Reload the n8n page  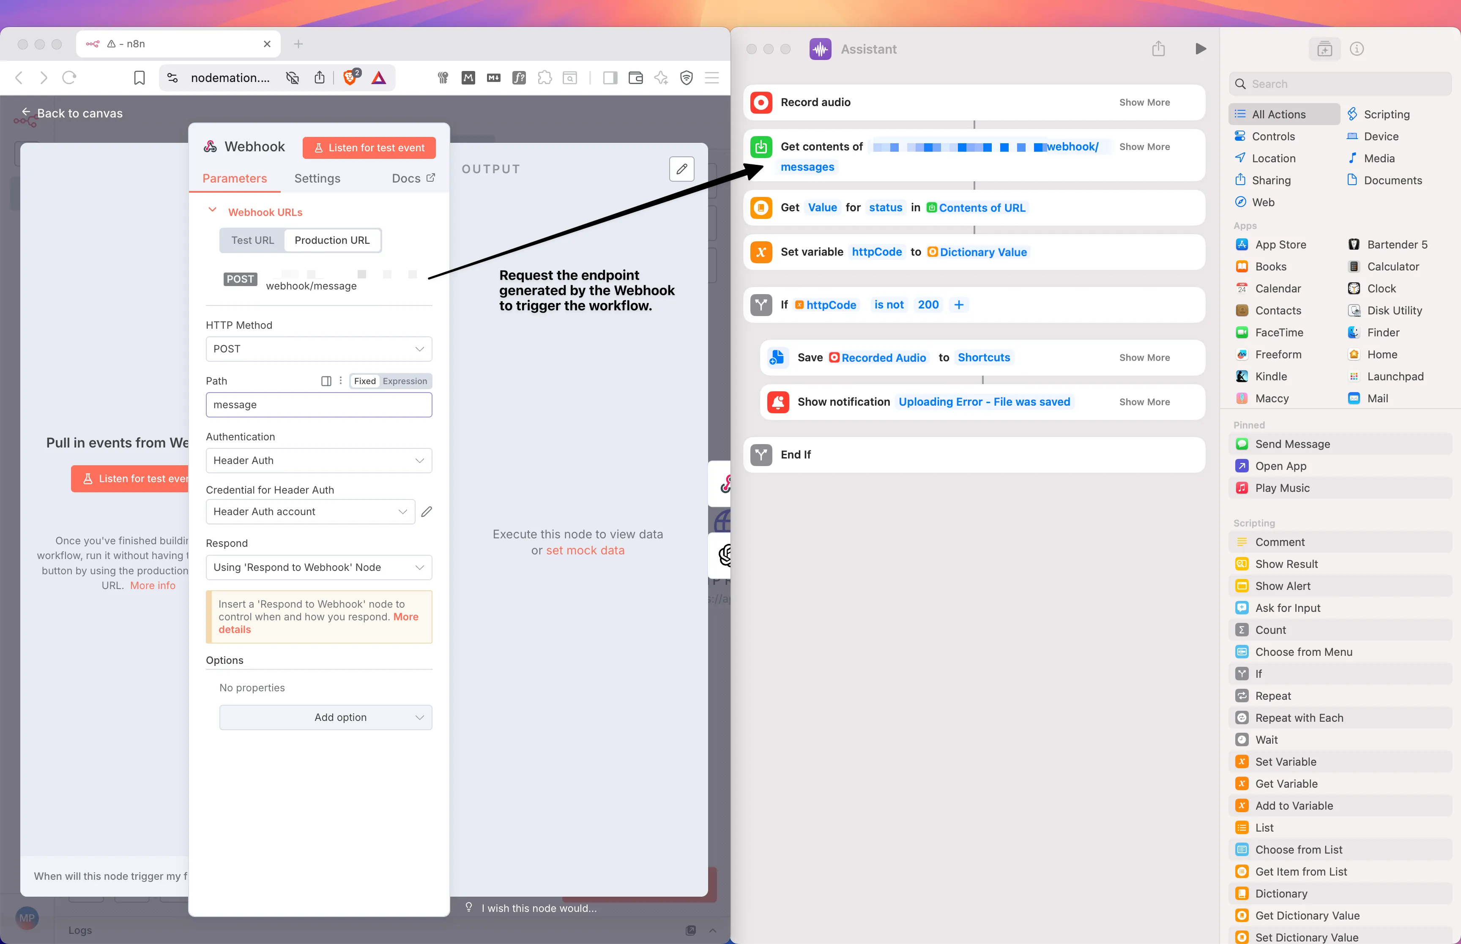(x=69, y=78)
